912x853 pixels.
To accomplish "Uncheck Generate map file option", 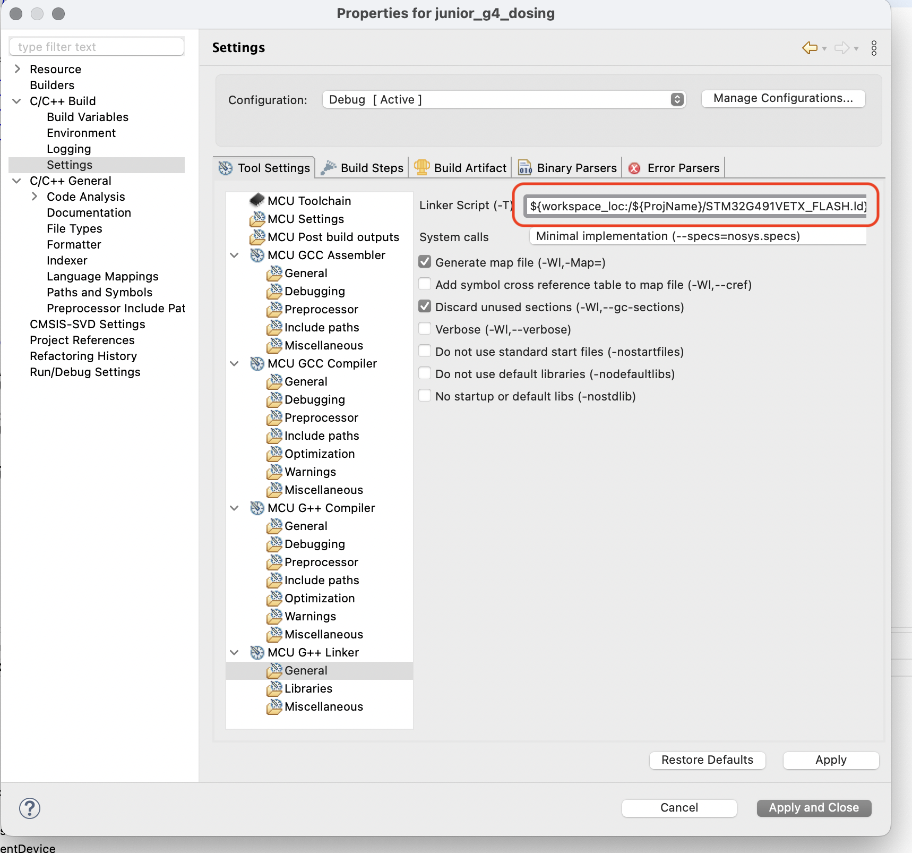I will pos(425,262).
